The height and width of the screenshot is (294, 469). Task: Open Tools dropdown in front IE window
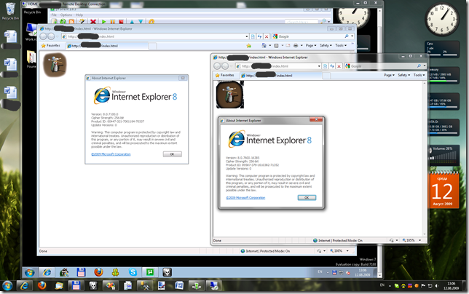point(419,75)
